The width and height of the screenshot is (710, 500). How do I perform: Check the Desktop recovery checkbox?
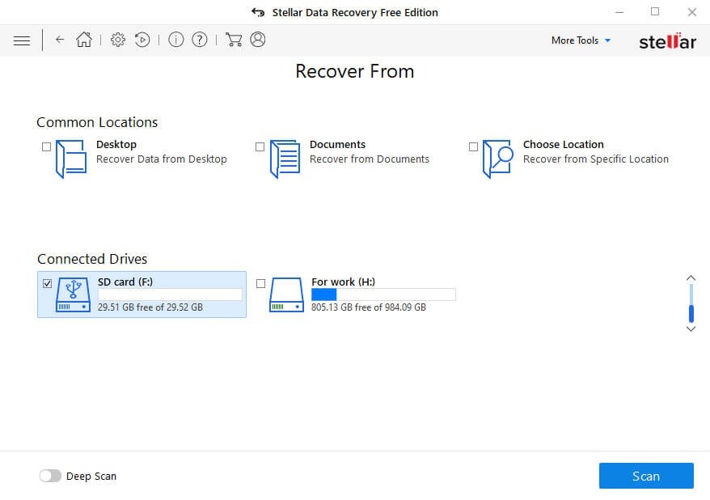(47, 147)
